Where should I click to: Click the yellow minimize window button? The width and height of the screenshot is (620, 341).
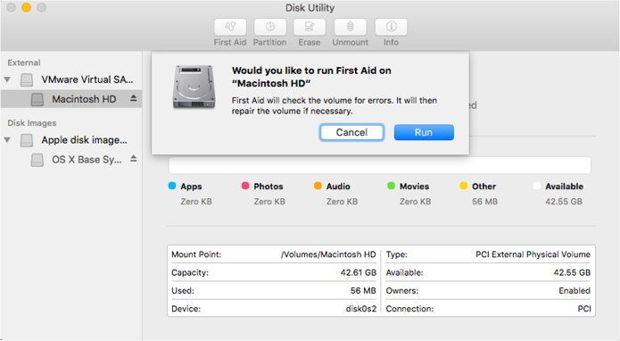(26, 7)
